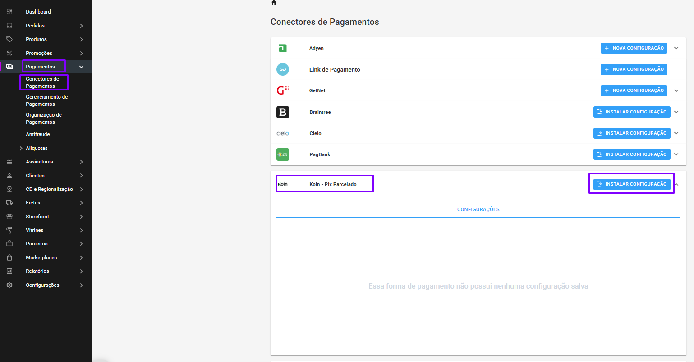The image size is (694, 362).
Task: Click the Assinaturas icon in sidebar
Action: point(9,162)
